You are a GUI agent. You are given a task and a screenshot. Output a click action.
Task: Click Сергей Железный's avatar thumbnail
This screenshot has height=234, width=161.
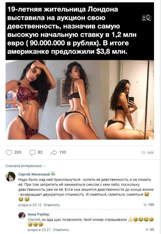(10, 177)
